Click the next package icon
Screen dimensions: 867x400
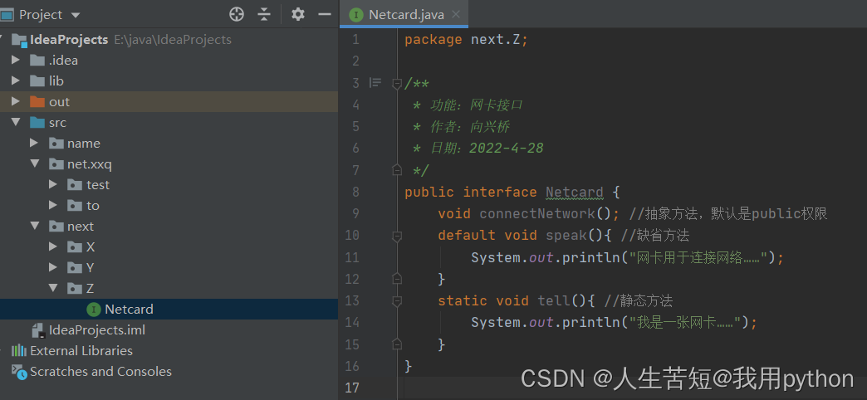(56, 226)
